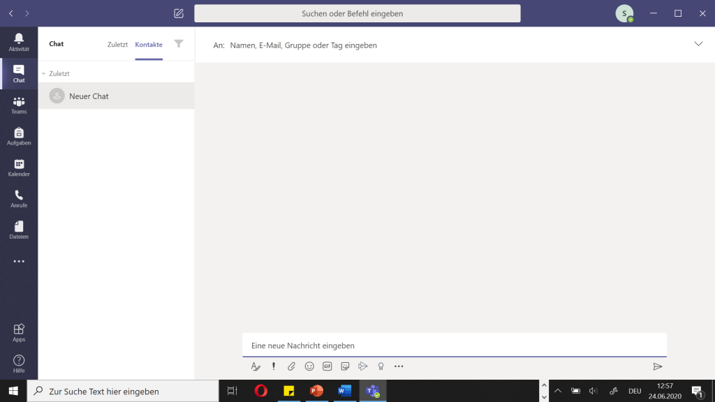The width and height of the screenshot is (715, 402).
Task: Switch to PowerPoint in the taskbar
Action: click(x=316, y=391)
